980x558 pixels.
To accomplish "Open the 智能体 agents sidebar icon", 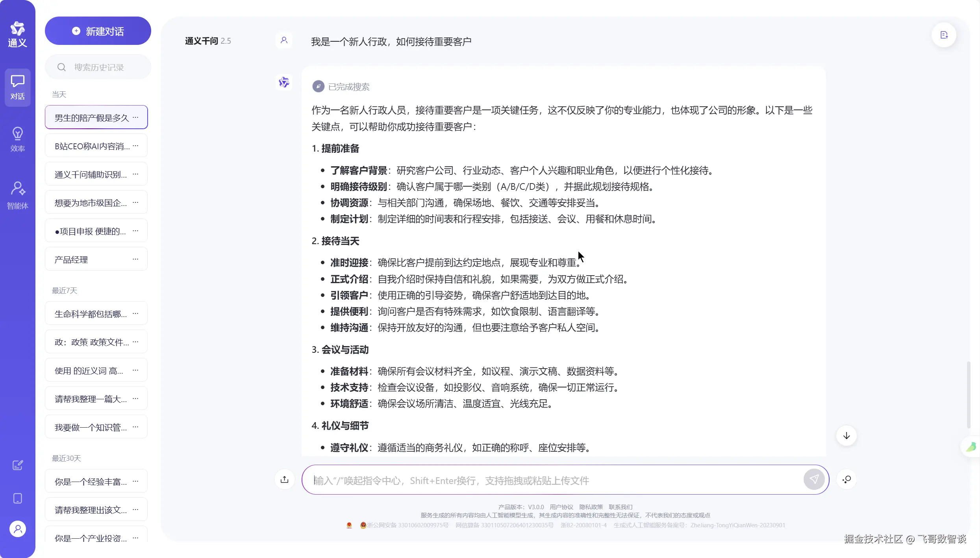I will coord(17,195).
